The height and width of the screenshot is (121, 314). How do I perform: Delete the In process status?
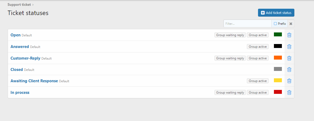click(289, 93)
